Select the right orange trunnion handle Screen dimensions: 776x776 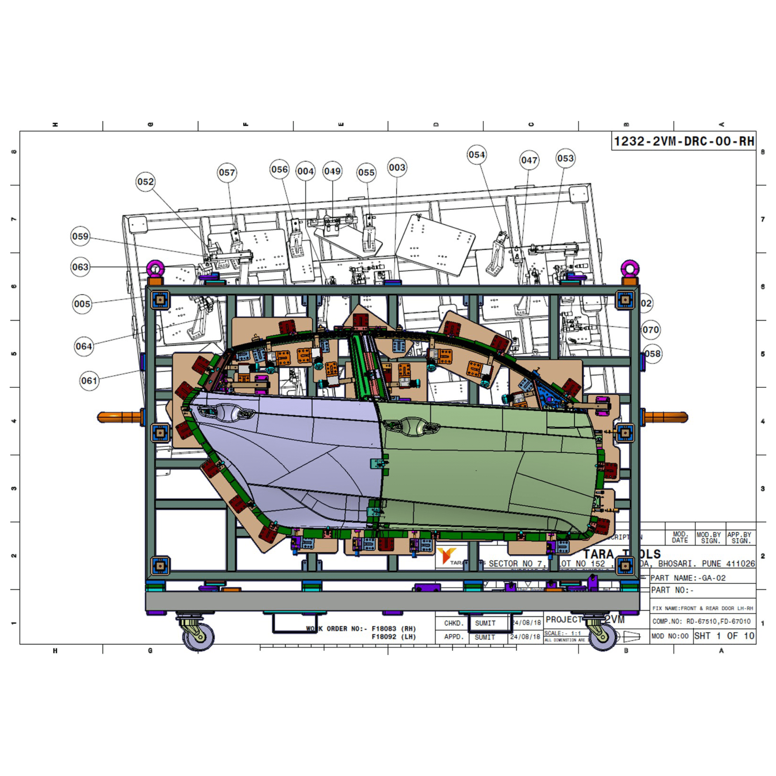(665, 417)
